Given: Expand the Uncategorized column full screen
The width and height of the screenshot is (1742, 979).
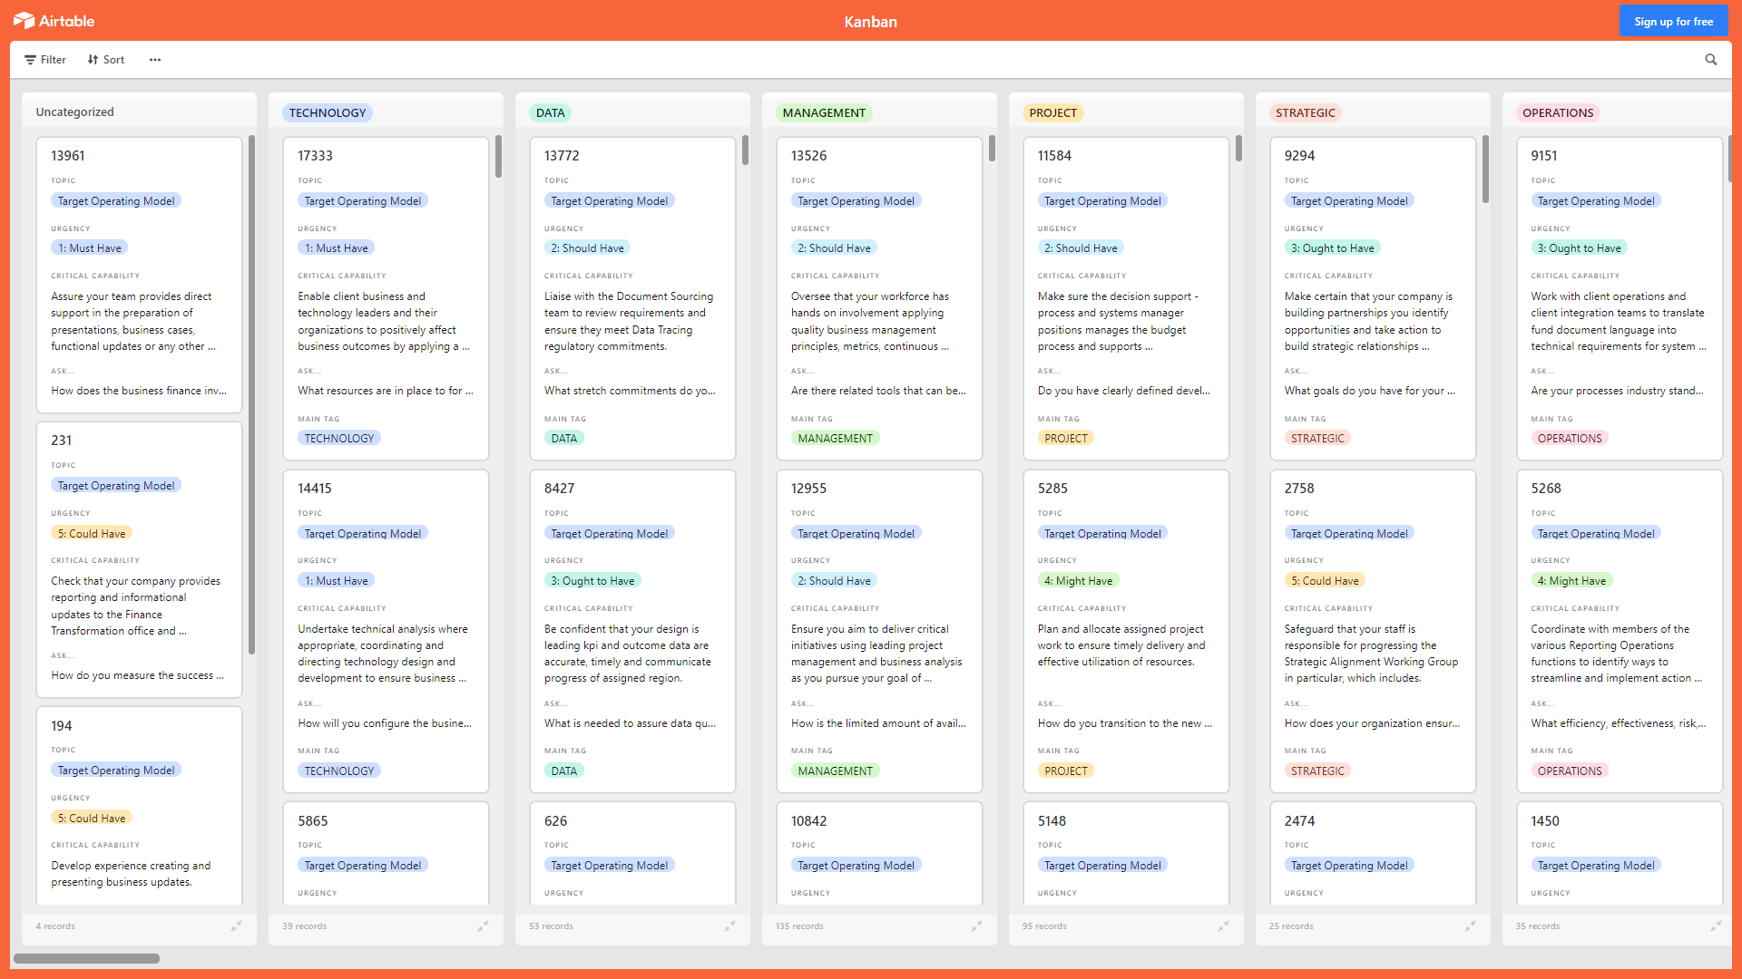Looking at the screenshot, I should (236, 926).
